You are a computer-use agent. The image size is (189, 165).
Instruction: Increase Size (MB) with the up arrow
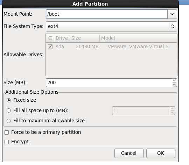tap(174, 81)
